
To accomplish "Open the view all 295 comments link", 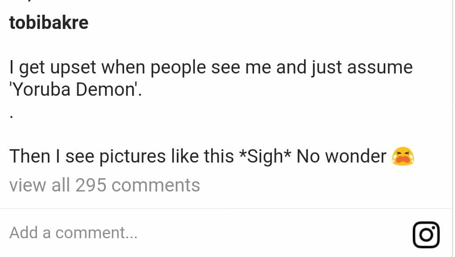I will coord(104,185).
